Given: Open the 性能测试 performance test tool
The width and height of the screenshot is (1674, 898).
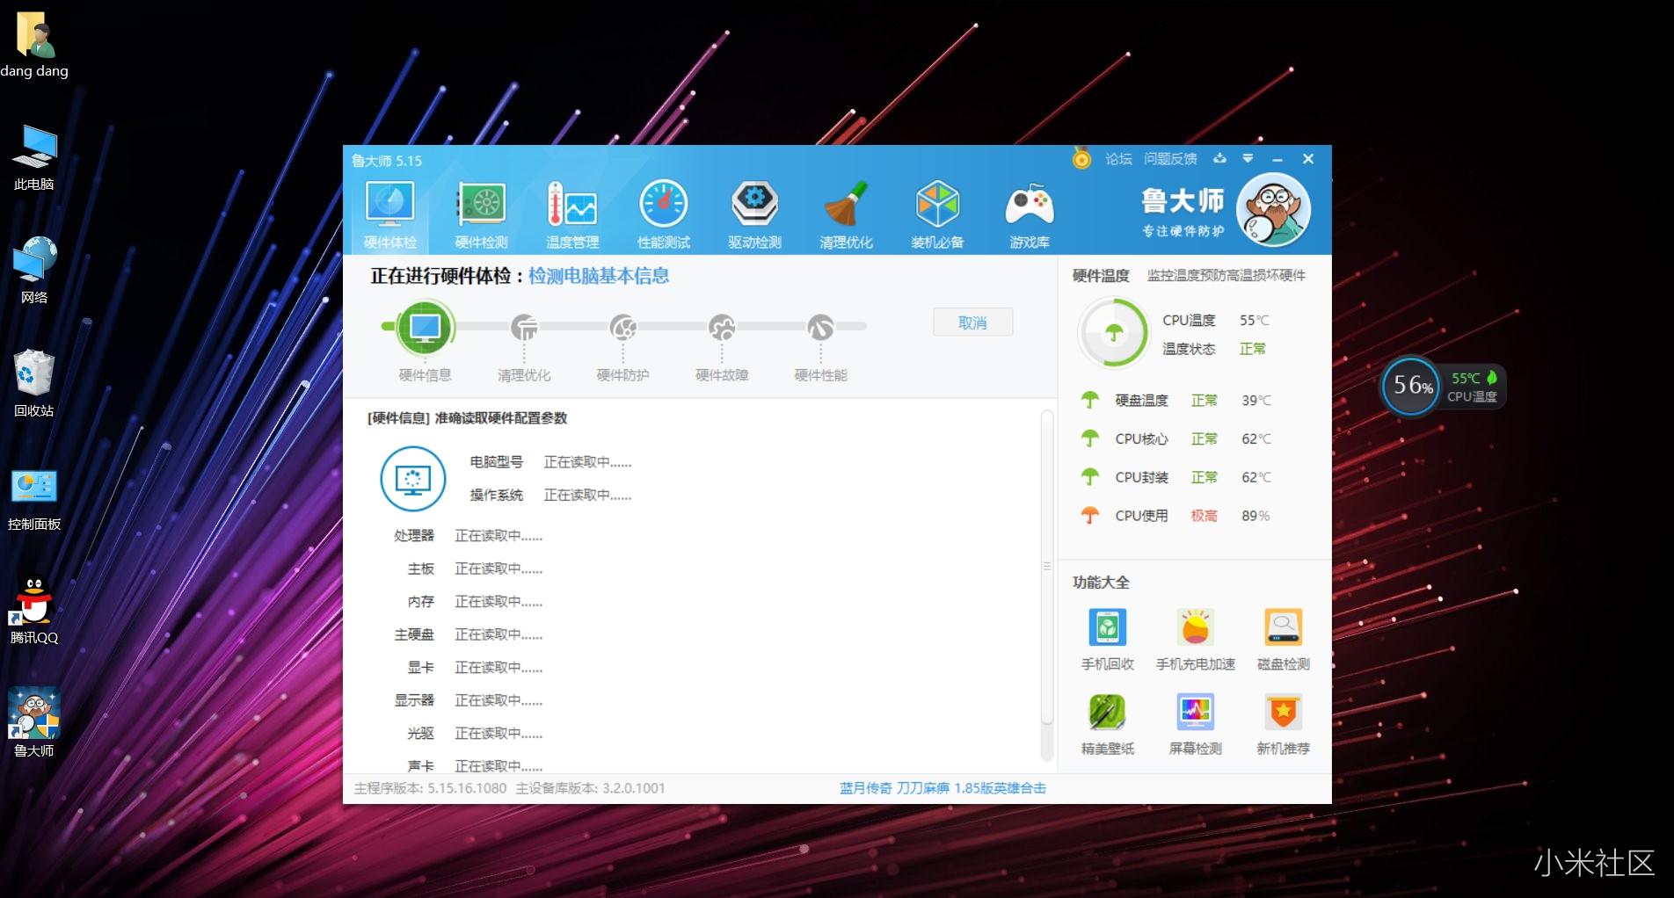Looking at the screenshot, I should 664,211.
